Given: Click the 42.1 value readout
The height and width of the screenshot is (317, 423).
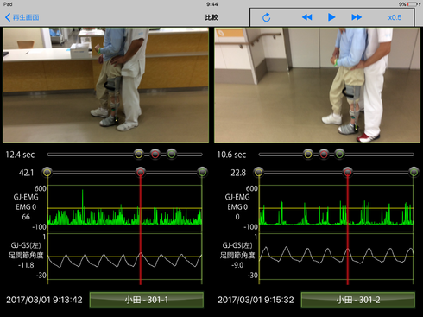Looking at the screenshot, I should 26,173.
